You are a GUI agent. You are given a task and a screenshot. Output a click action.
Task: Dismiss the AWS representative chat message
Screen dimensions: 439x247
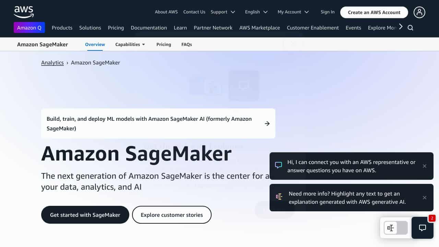click(x=425, y=166)
